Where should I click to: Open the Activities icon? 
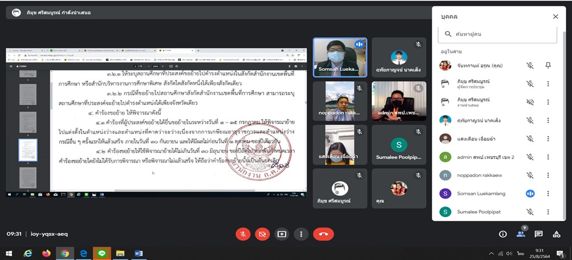point(557,234)
